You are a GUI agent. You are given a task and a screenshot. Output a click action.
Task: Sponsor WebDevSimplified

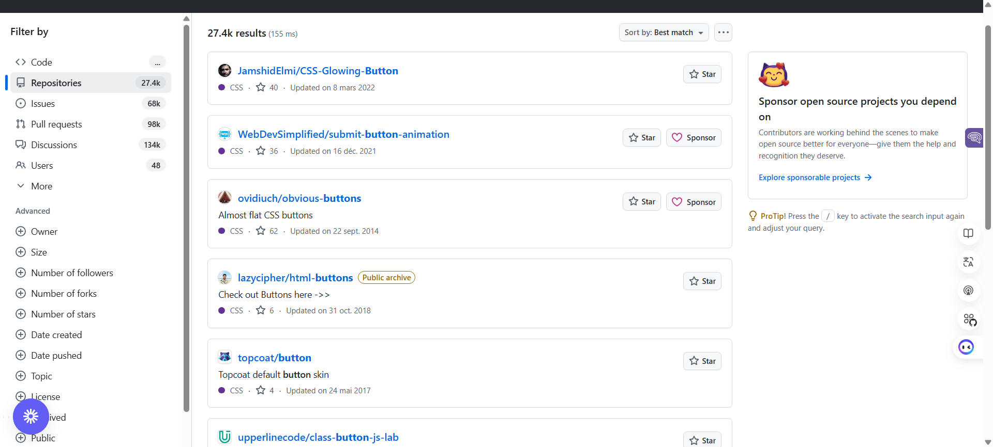pyautogui.click(x=694, y=138)
